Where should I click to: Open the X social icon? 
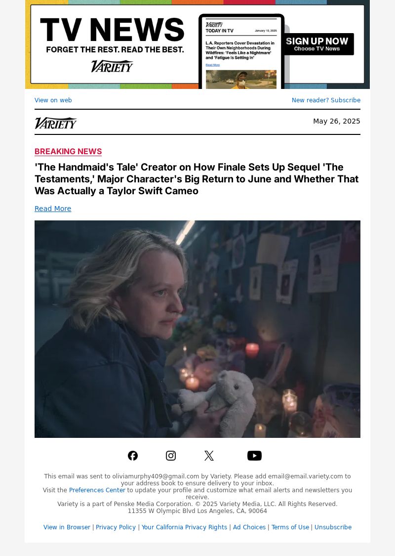(209, 456)
